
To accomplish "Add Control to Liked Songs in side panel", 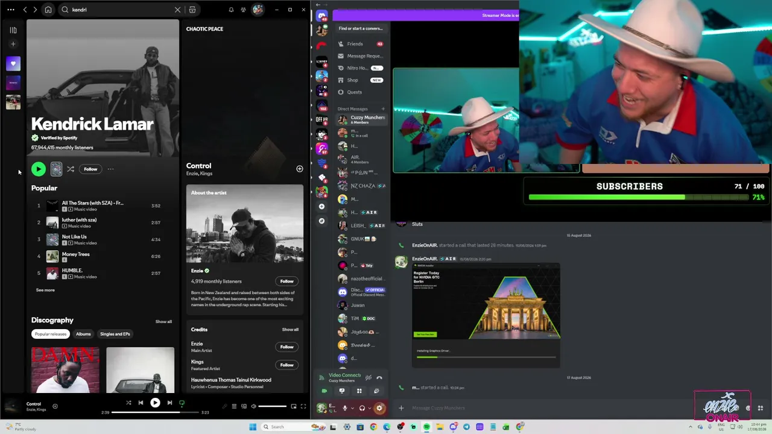I will pyautogui.click(x=300, y=169).
